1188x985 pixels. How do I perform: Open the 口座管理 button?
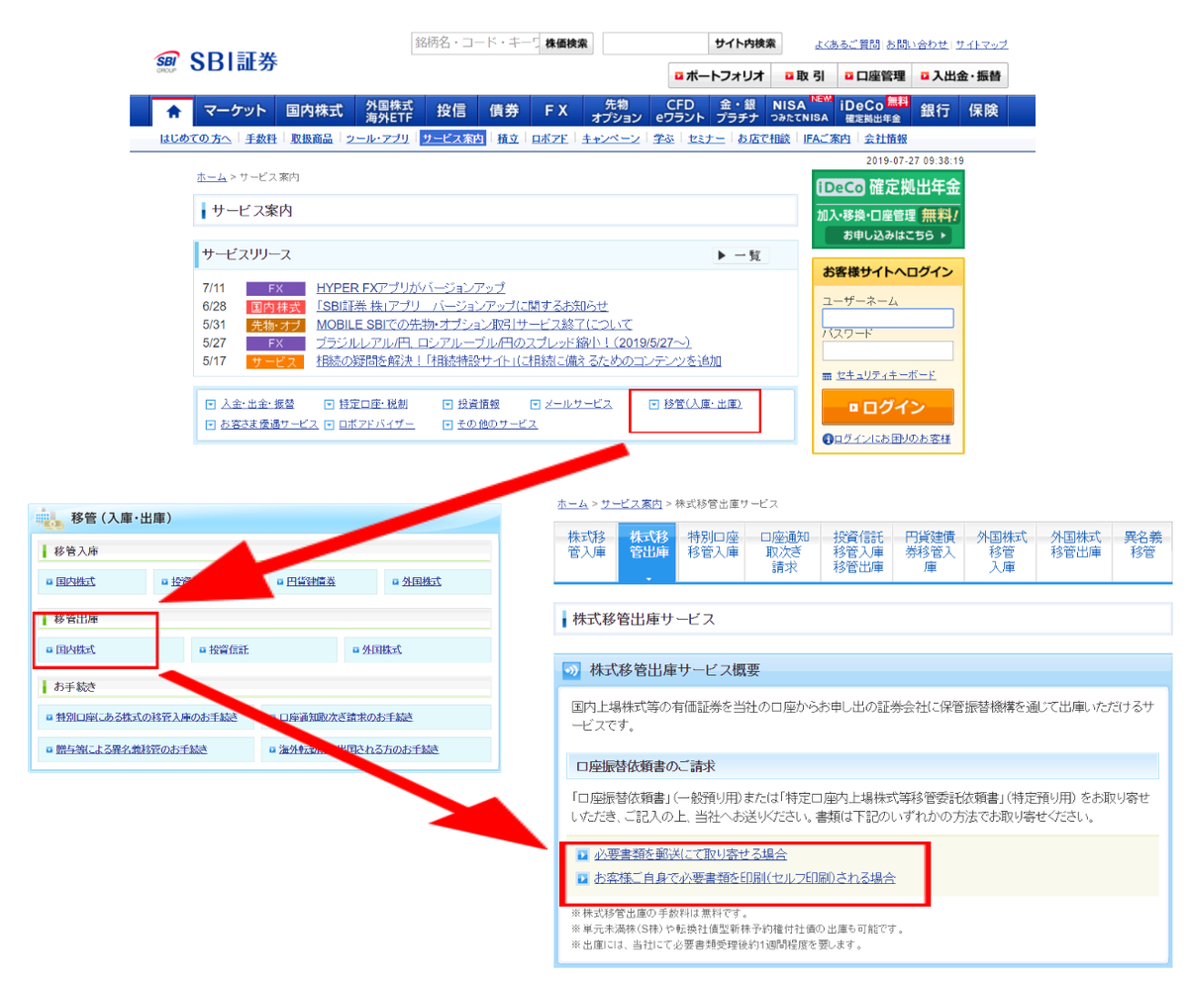point(874,75)
